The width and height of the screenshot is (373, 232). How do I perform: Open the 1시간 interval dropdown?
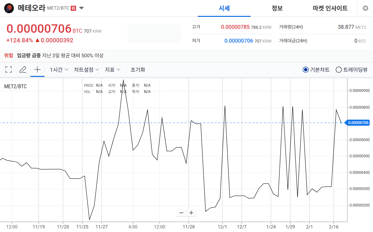(59, 70)
